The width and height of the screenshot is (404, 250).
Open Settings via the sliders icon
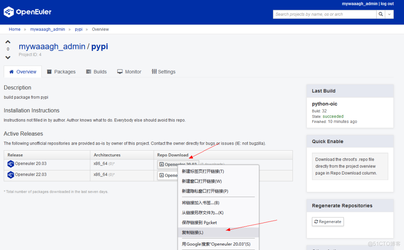154,71
